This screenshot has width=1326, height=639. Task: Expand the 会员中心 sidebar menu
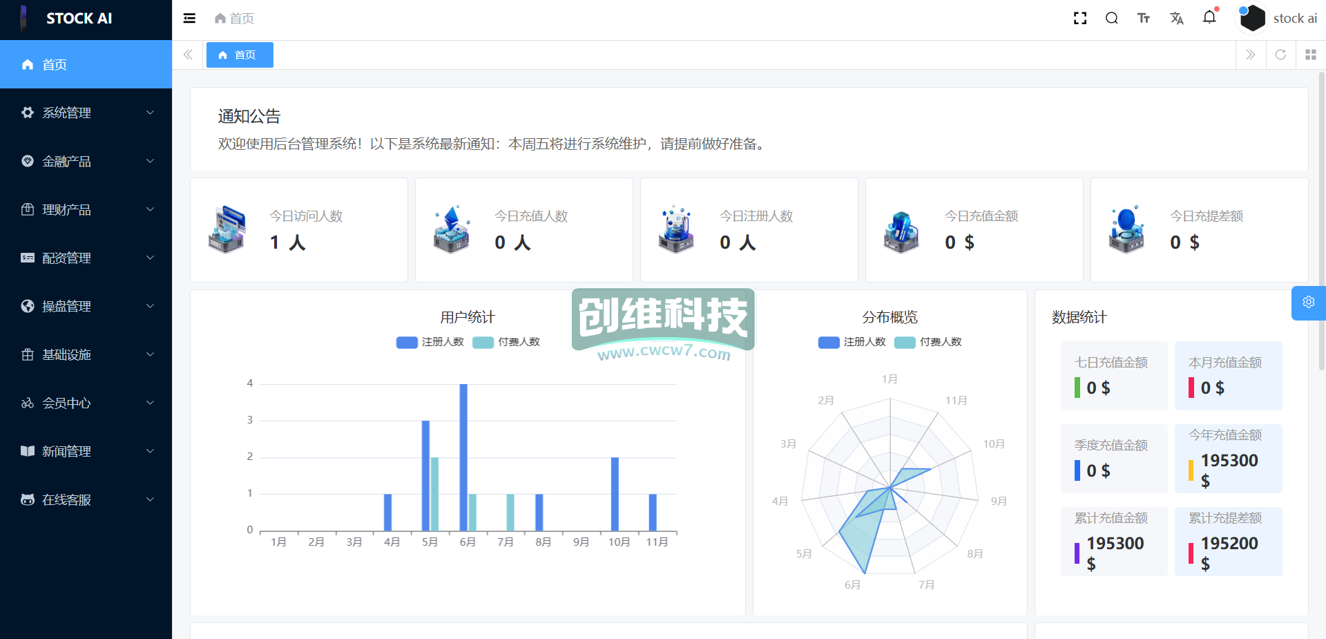tap(86, 403)
